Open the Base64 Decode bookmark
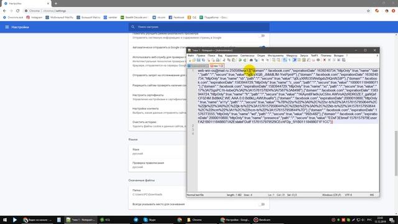The image size is (398, 224). coord(134,17)
